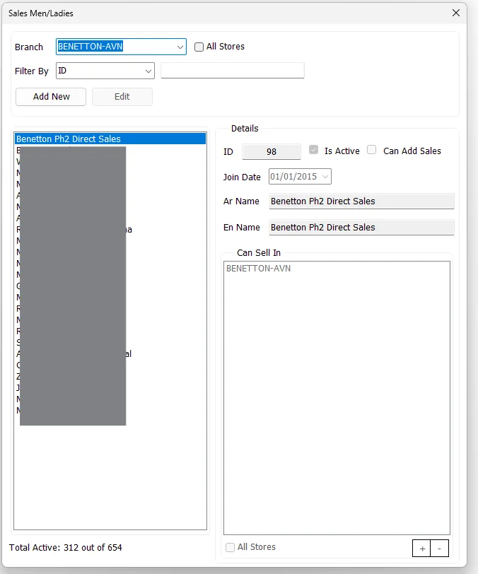Tick the All Stores checkbox under Can Sell In

click(230, 547)
